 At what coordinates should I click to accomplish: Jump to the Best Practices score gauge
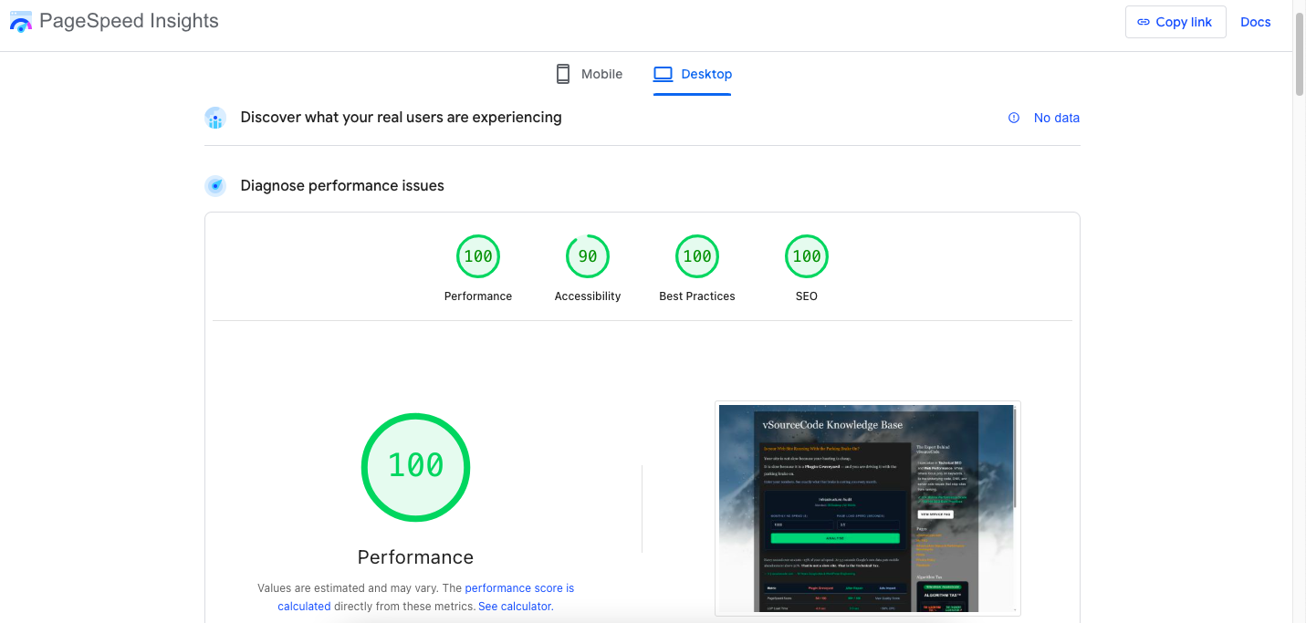coord(697,256)
